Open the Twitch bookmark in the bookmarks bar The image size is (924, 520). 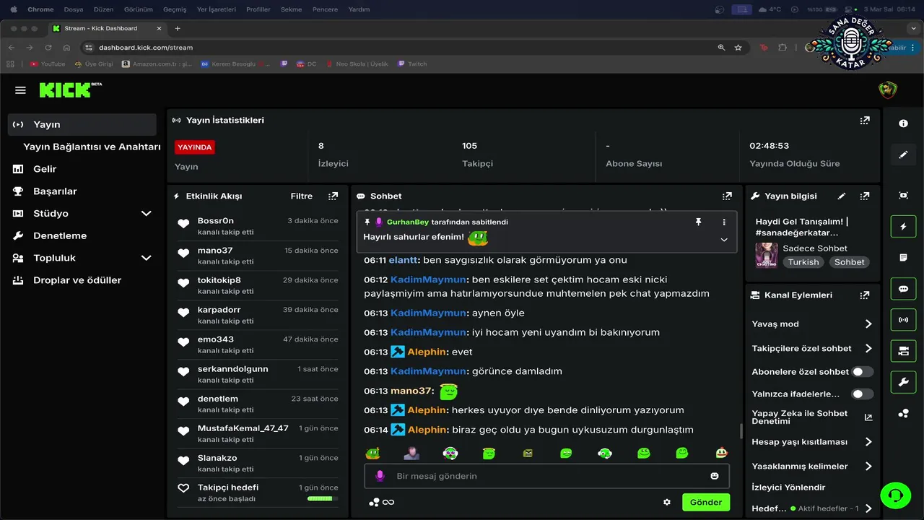[412, 64]
